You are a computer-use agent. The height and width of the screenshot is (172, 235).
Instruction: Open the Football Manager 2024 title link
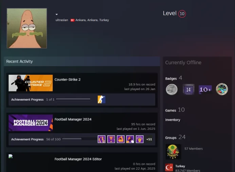pos(73,119)
